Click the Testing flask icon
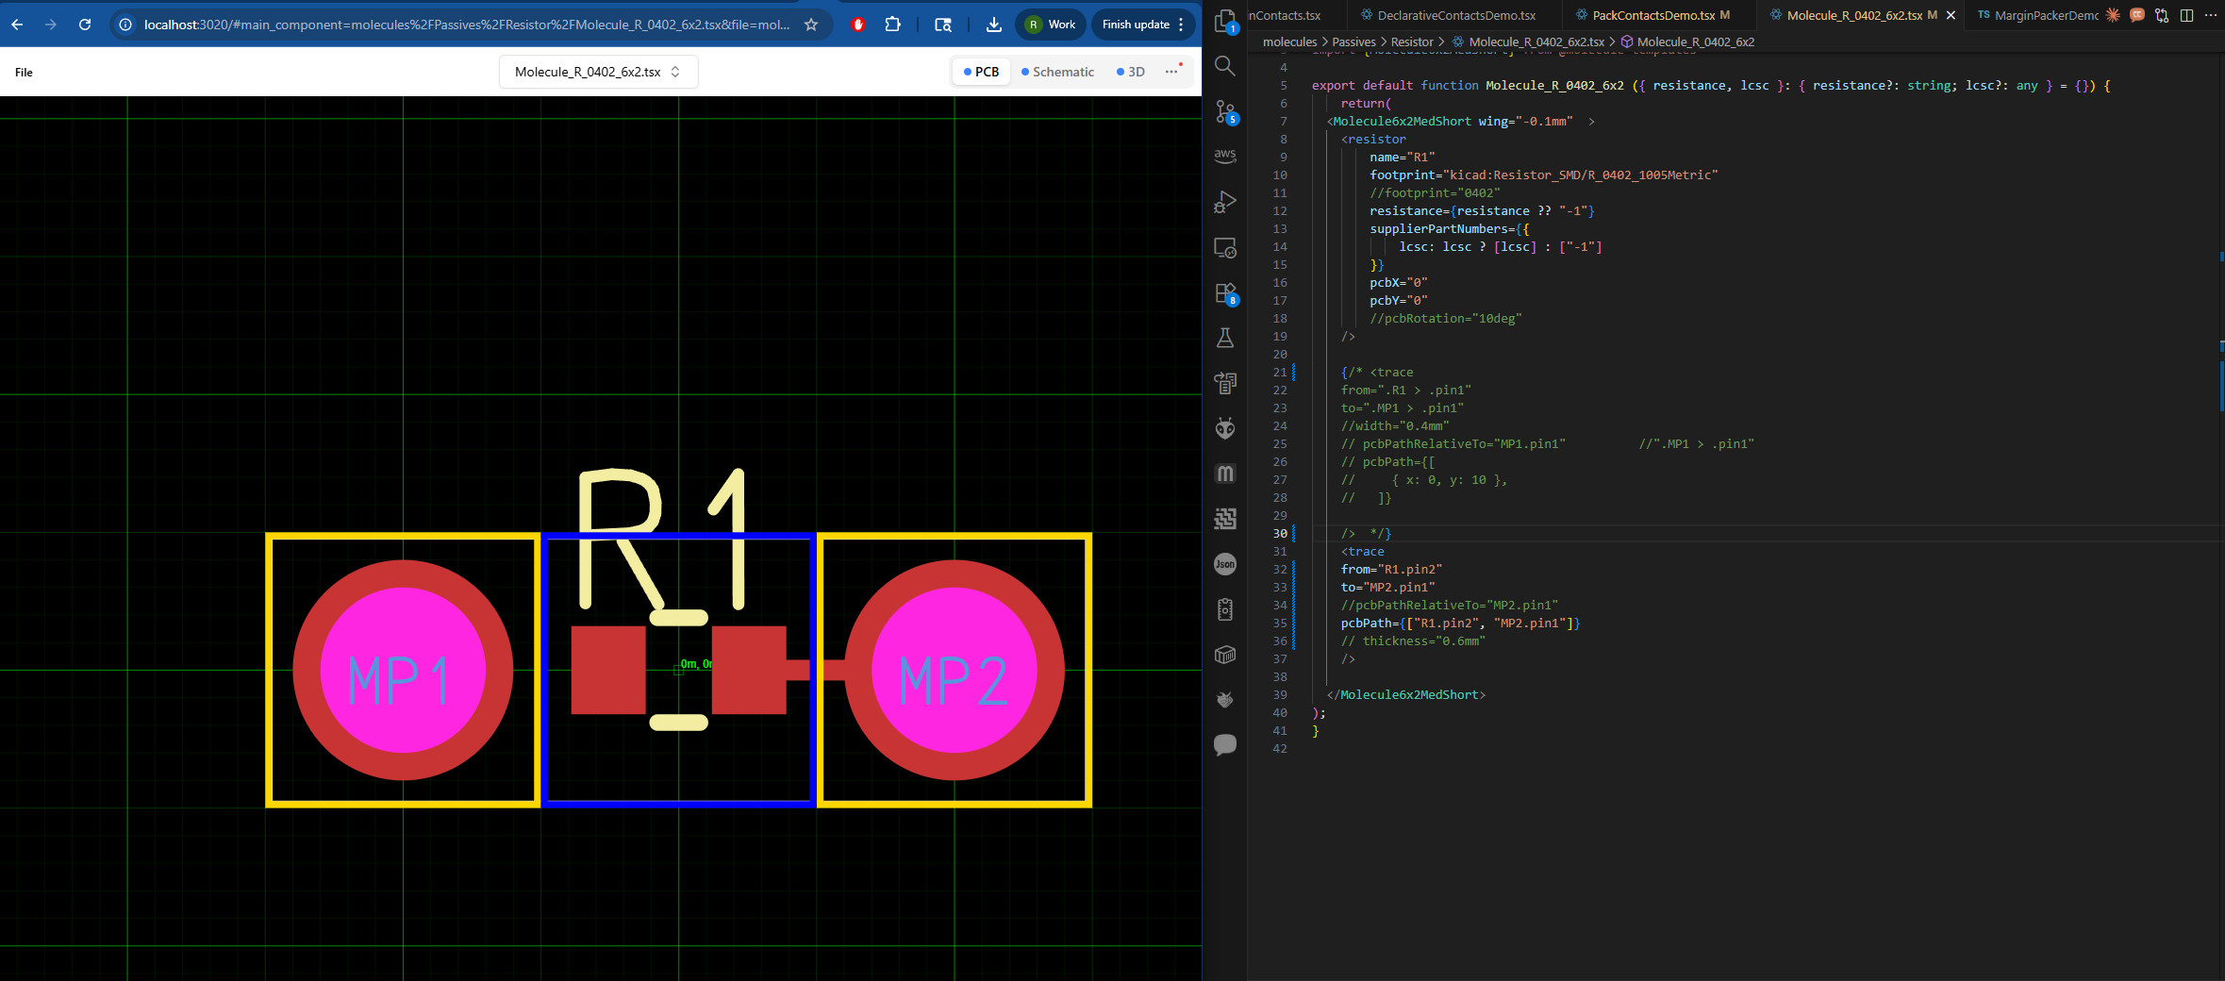 pyautogui.click(x=1225, y=338)
